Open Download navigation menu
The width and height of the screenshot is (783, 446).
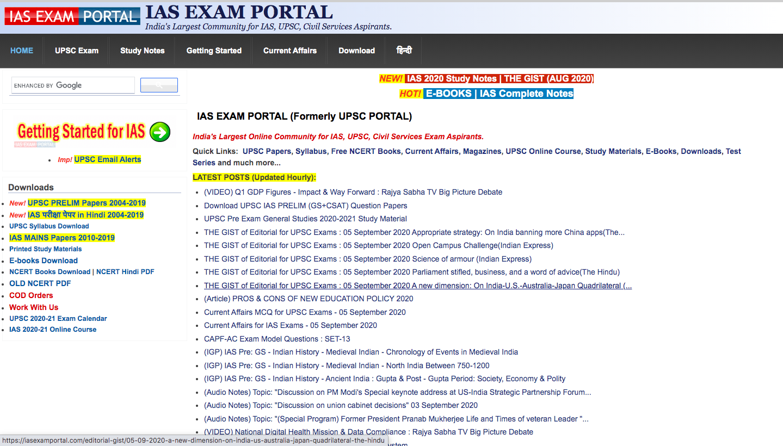(x=356, y=51)
